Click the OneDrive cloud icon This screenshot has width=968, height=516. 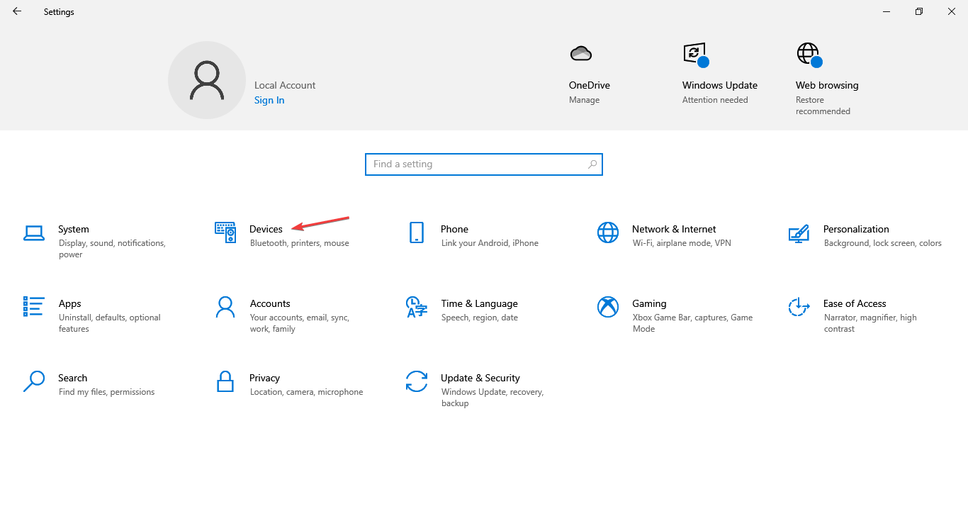(x=580, y=54)
